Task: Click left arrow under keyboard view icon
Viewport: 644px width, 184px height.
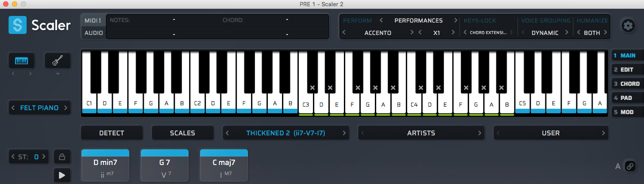Action: pyautogui.click(x=13, y=73)
